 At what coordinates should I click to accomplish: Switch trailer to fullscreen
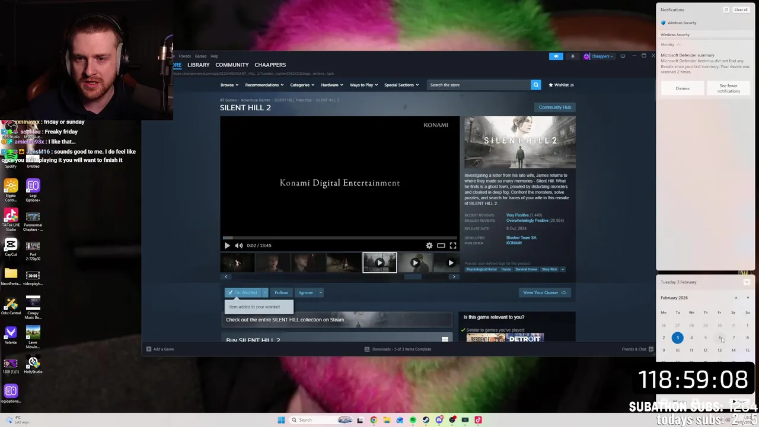pos(453,246)
